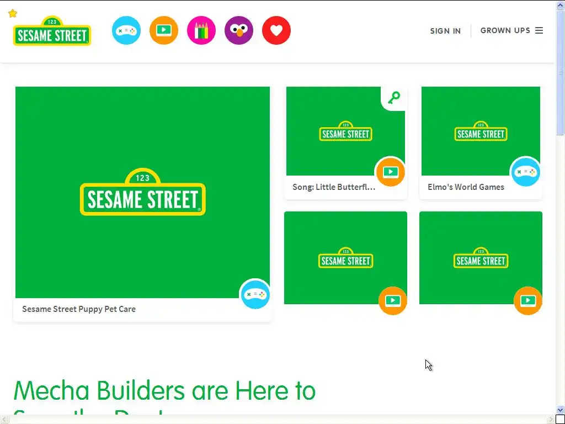
Task: Click the video badge on Song: Little Butterfly card
Action: [x=391, y=172]
